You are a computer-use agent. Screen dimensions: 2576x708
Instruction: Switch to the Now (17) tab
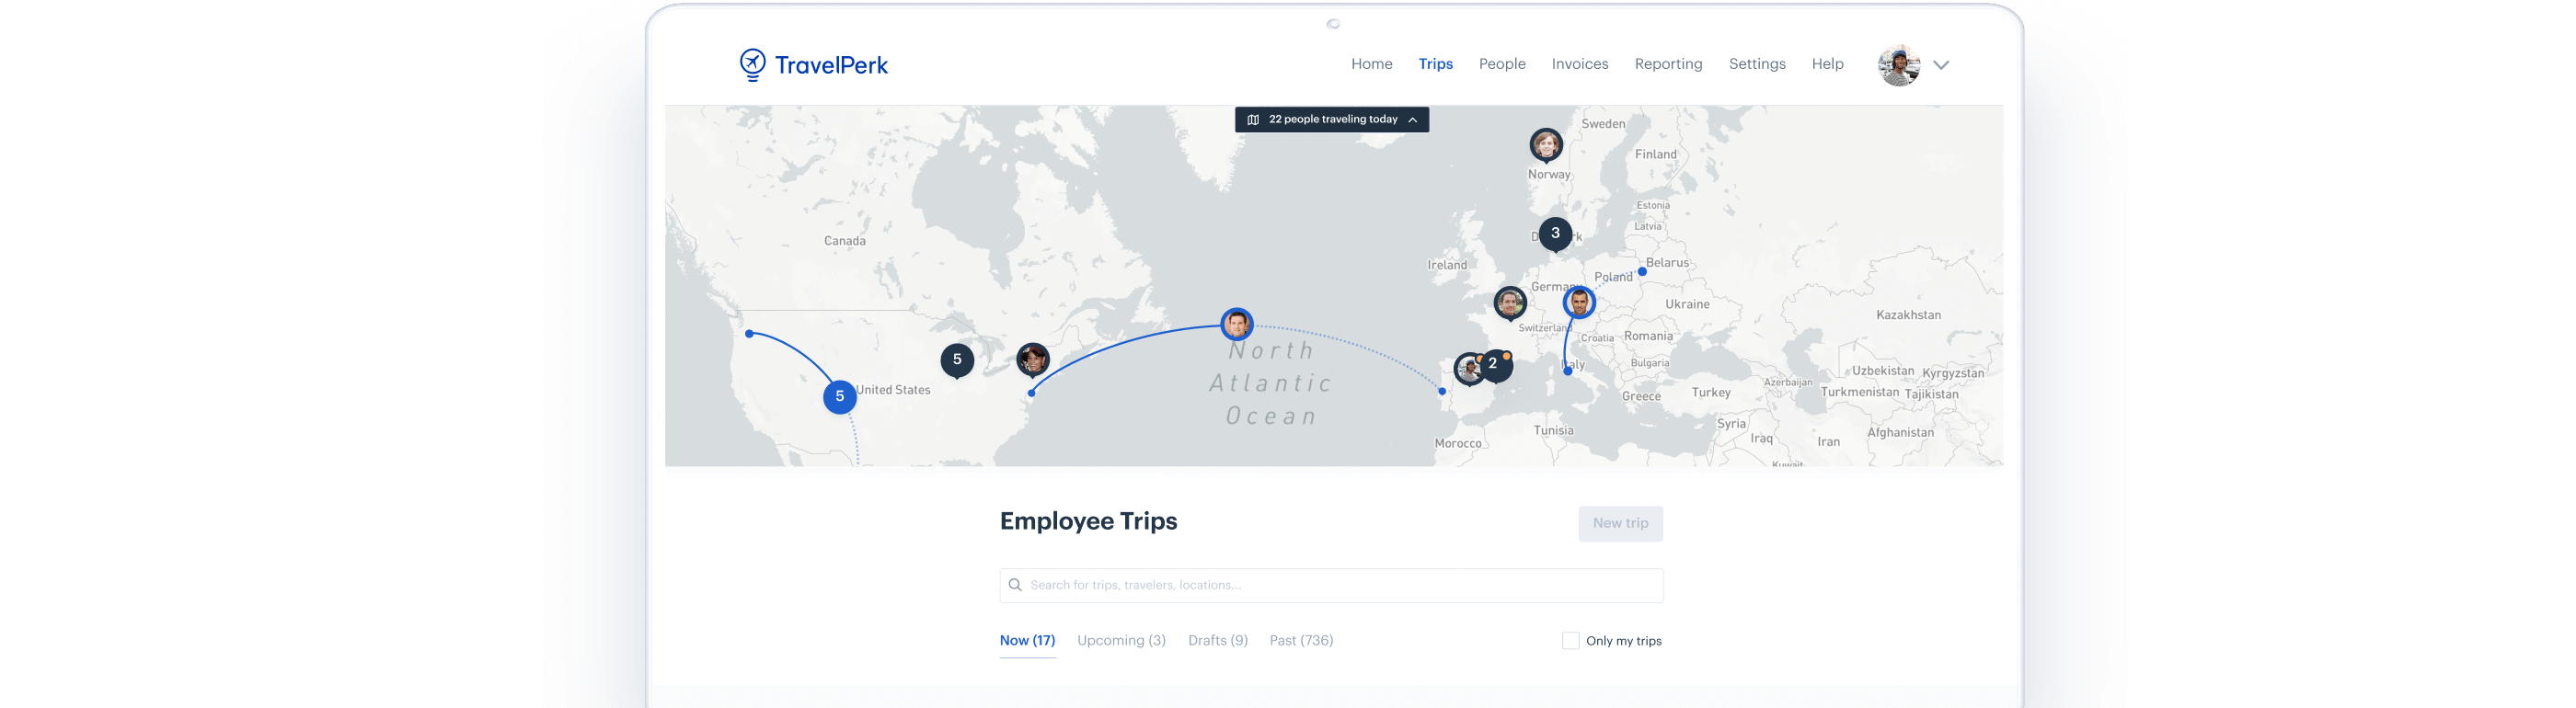point(1027,641)
